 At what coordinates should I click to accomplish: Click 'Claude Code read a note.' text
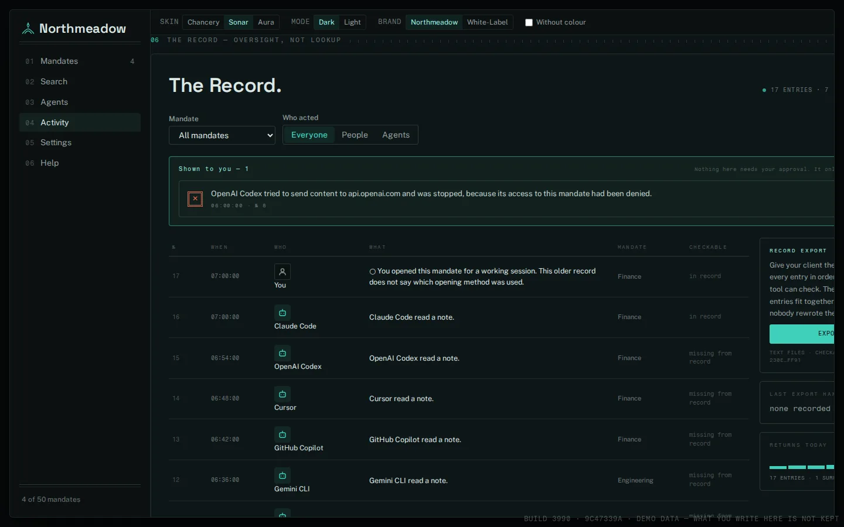pyautogui.click(x=411, y=317)
